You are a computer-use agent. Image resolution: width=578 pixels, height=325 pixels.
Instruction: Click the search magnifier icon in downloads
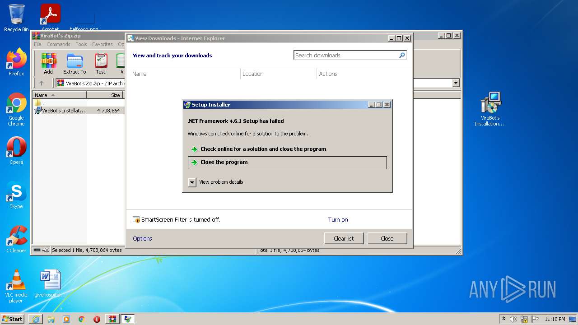(x=402, y=55)
